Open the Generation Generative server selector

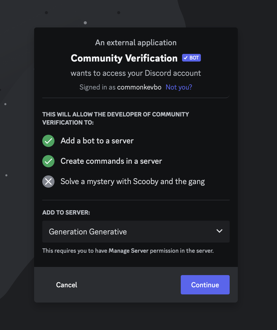click(136, 232)
